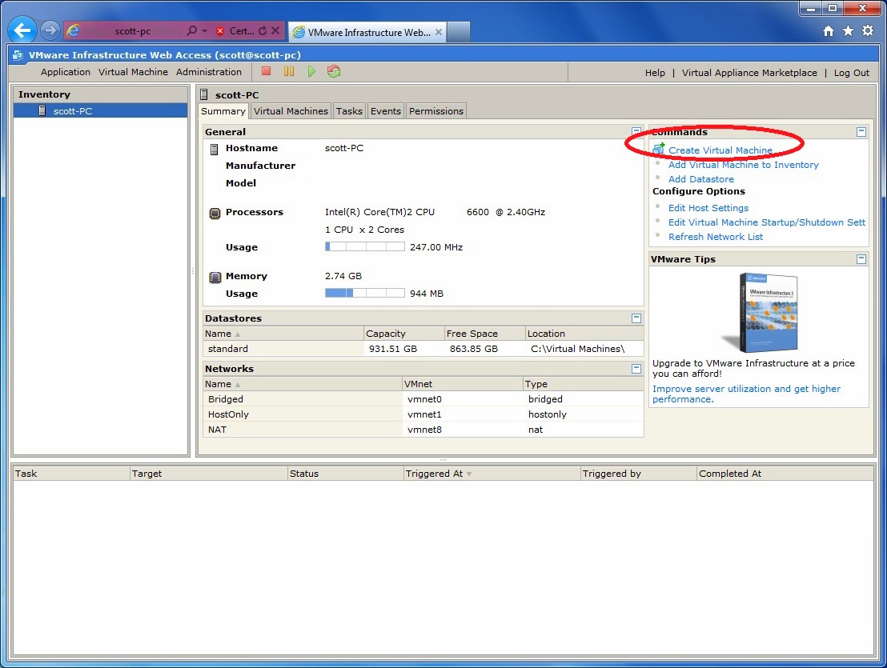Click the certificate error shield icon

coord(220,31)
